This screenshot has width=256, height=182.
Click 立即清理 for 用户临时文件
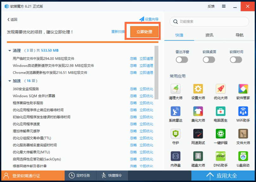(x=146, y=59)
